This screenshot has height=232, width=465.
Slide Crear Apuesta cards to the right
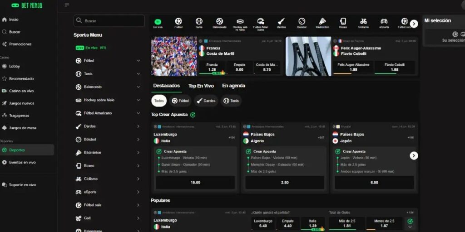pos(414,156)
